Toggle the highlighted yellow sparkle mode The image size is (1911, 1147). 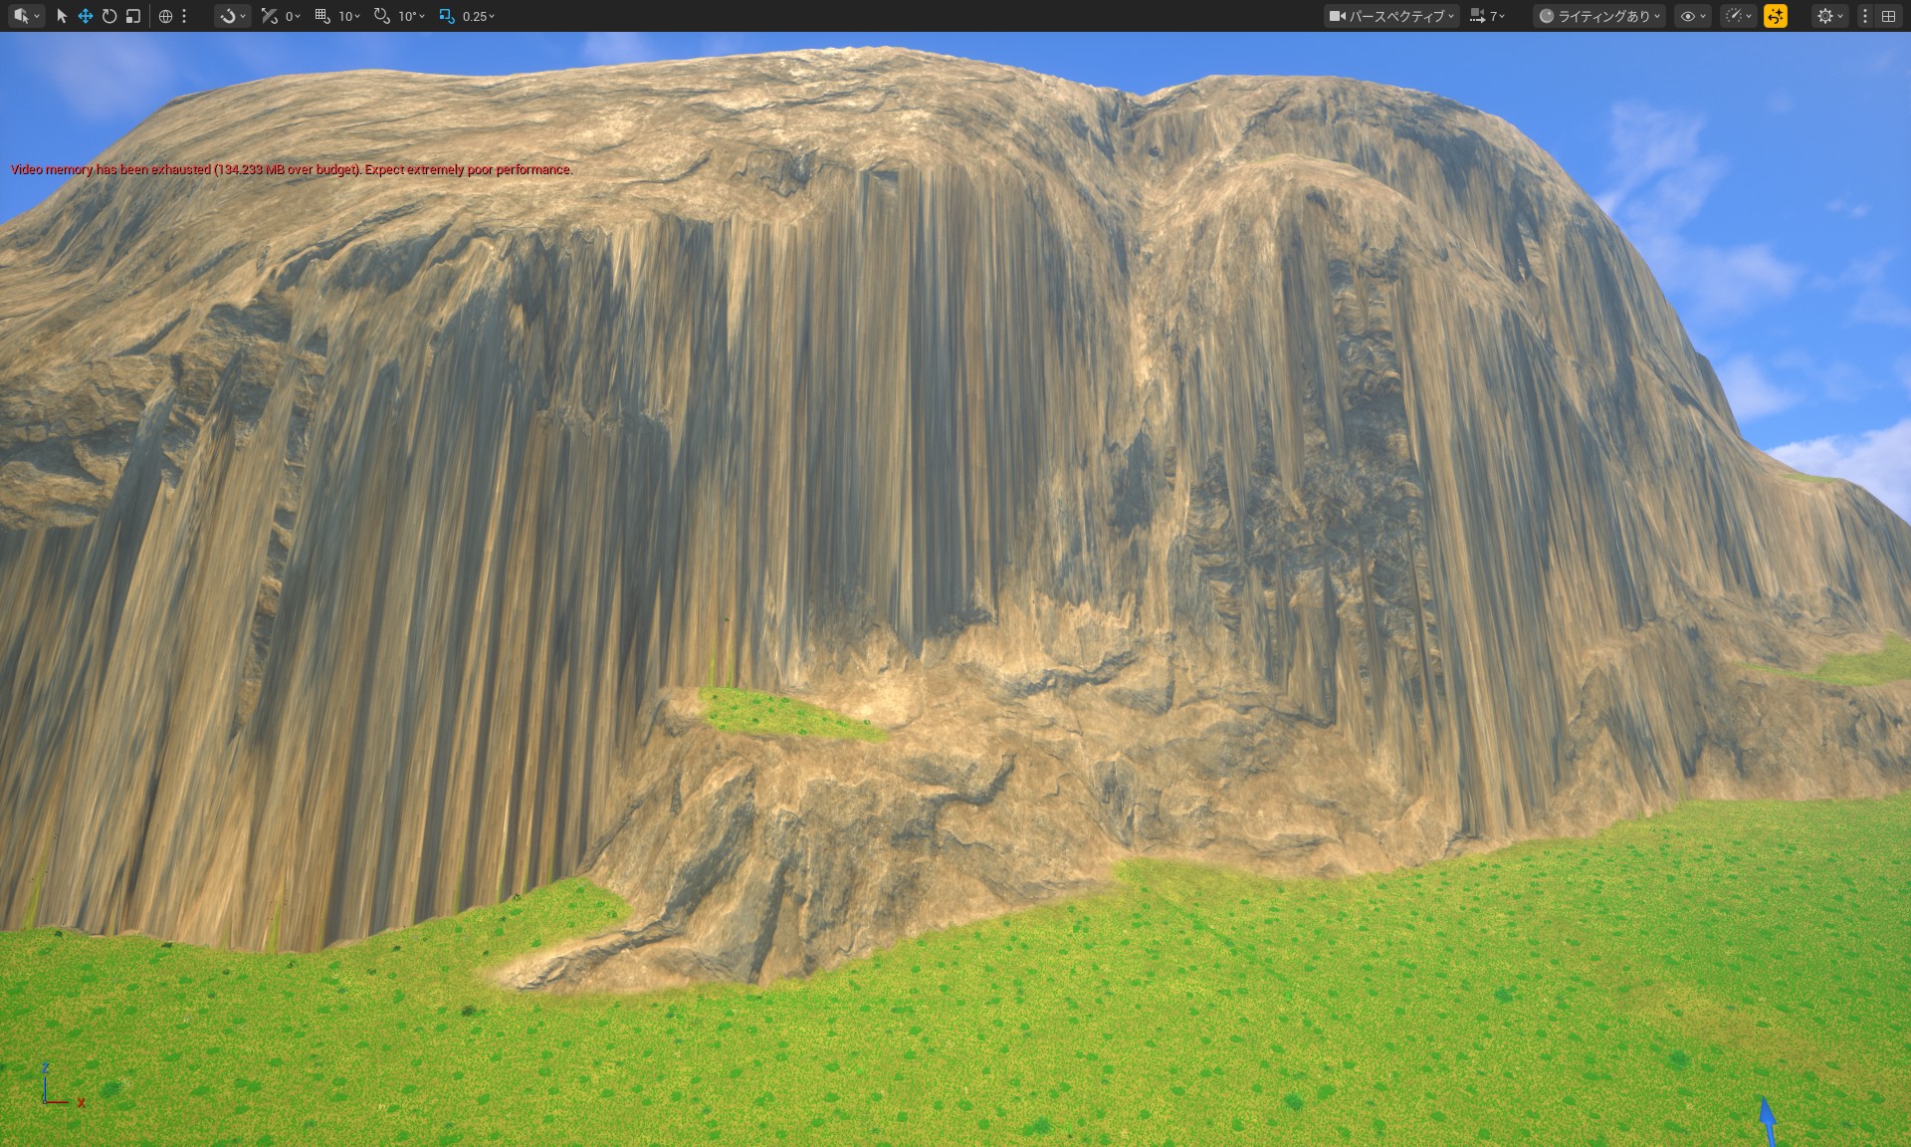[1777, 16]
